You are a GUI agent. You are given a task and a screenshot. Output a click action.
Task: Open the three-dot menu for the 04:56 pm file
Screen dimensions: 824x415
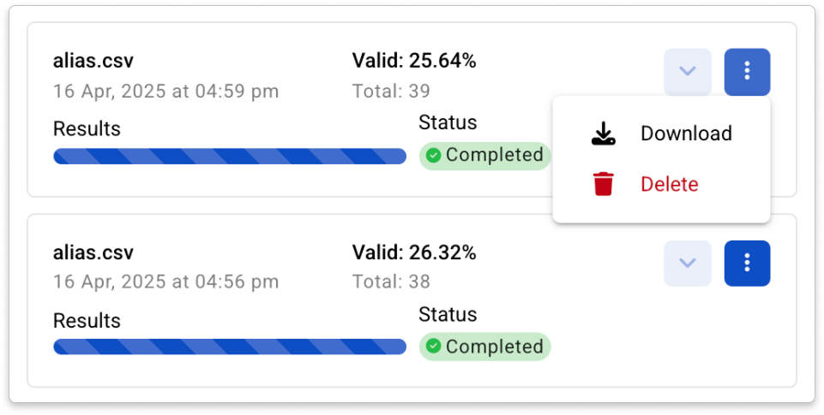coord(747,263)
